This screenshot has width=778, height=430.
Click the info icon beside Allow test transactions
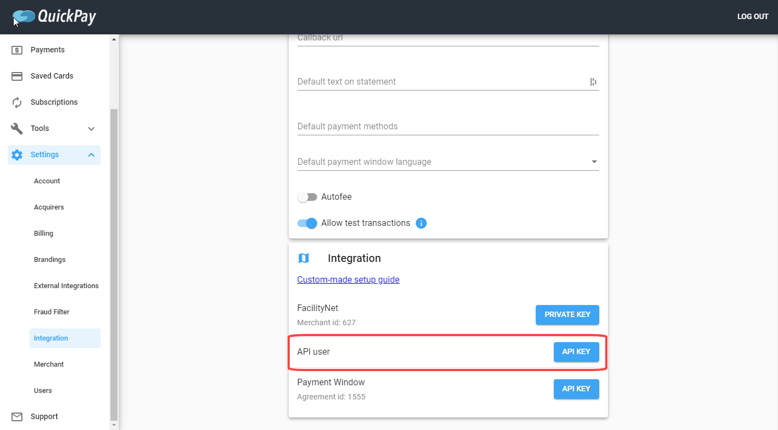click(421, 223)
